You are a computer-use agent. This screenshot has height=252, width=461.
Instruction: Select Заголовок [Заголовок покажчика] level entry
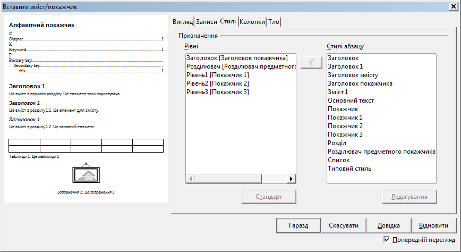(x=237, y=58)
